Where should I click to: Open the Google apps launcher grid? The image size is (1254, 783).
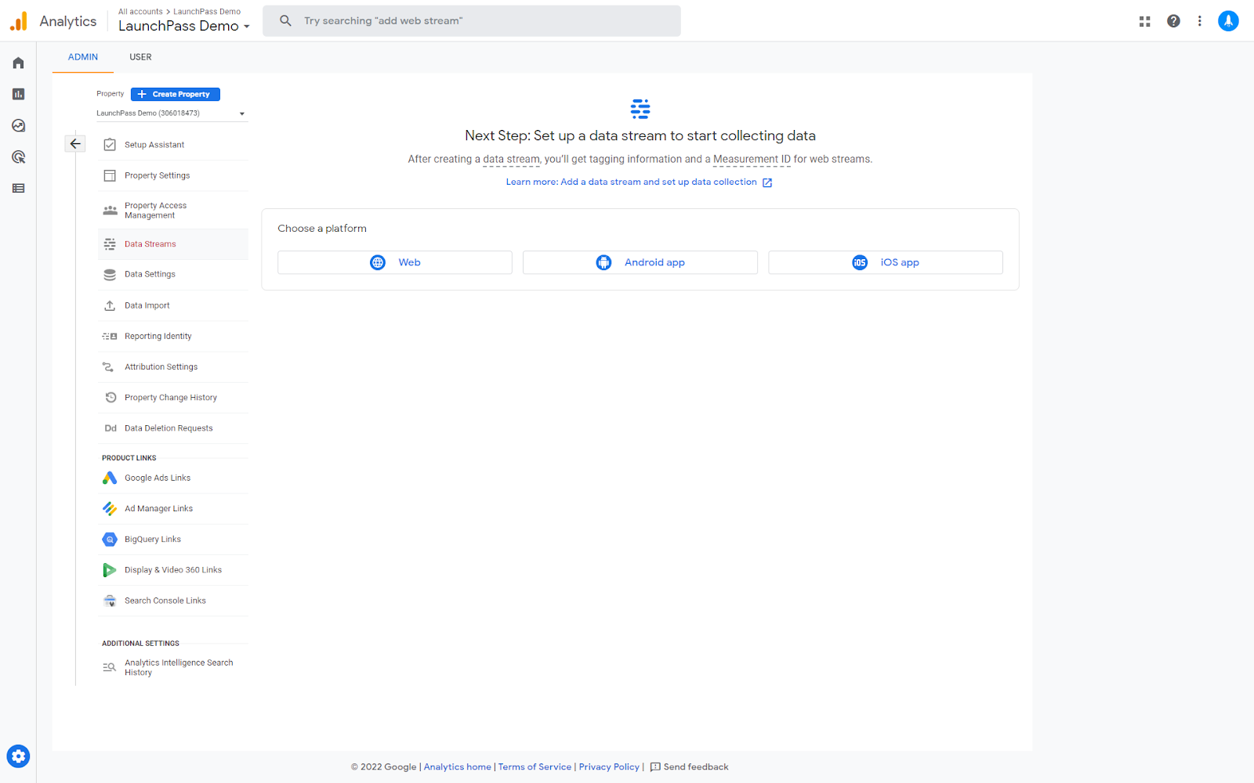click(x=1144, y=21)
